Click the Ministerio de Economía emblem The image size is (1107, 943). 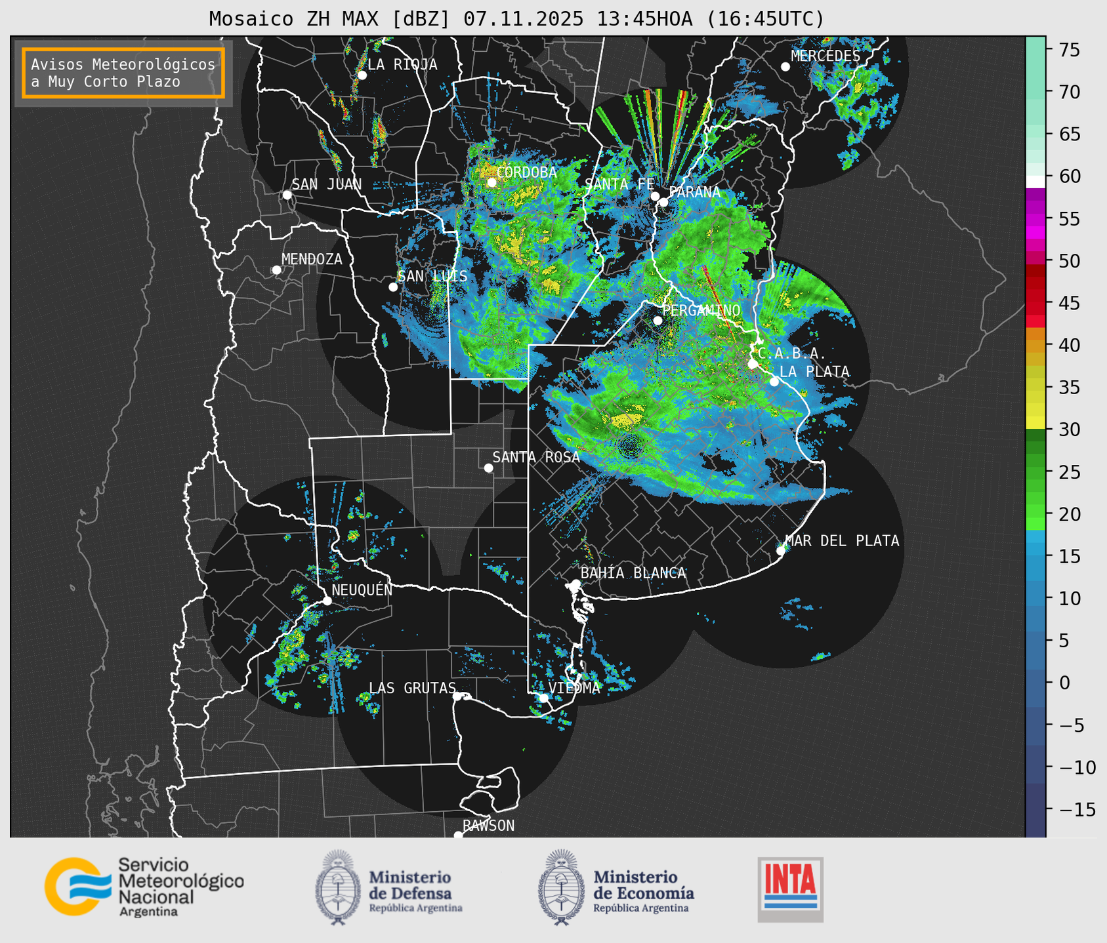pyautogui.click(x=561, y=887)
